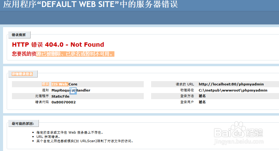The height and width of the screenshot is (151, 279).
Task: Click the 登录用户 匿名 value
Action: [202, 102]
